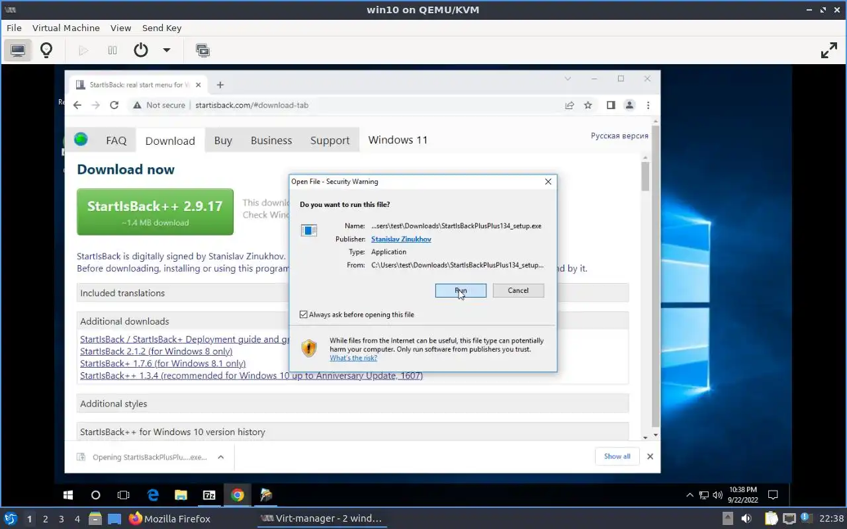
Task: Click Chrome Back arrow
Action: point(77,105)
